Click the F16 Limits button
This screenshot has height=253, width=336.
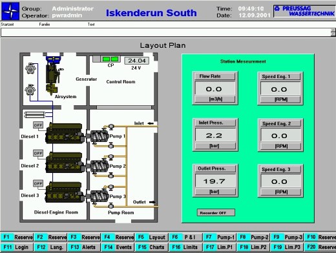tap(185, 247)
